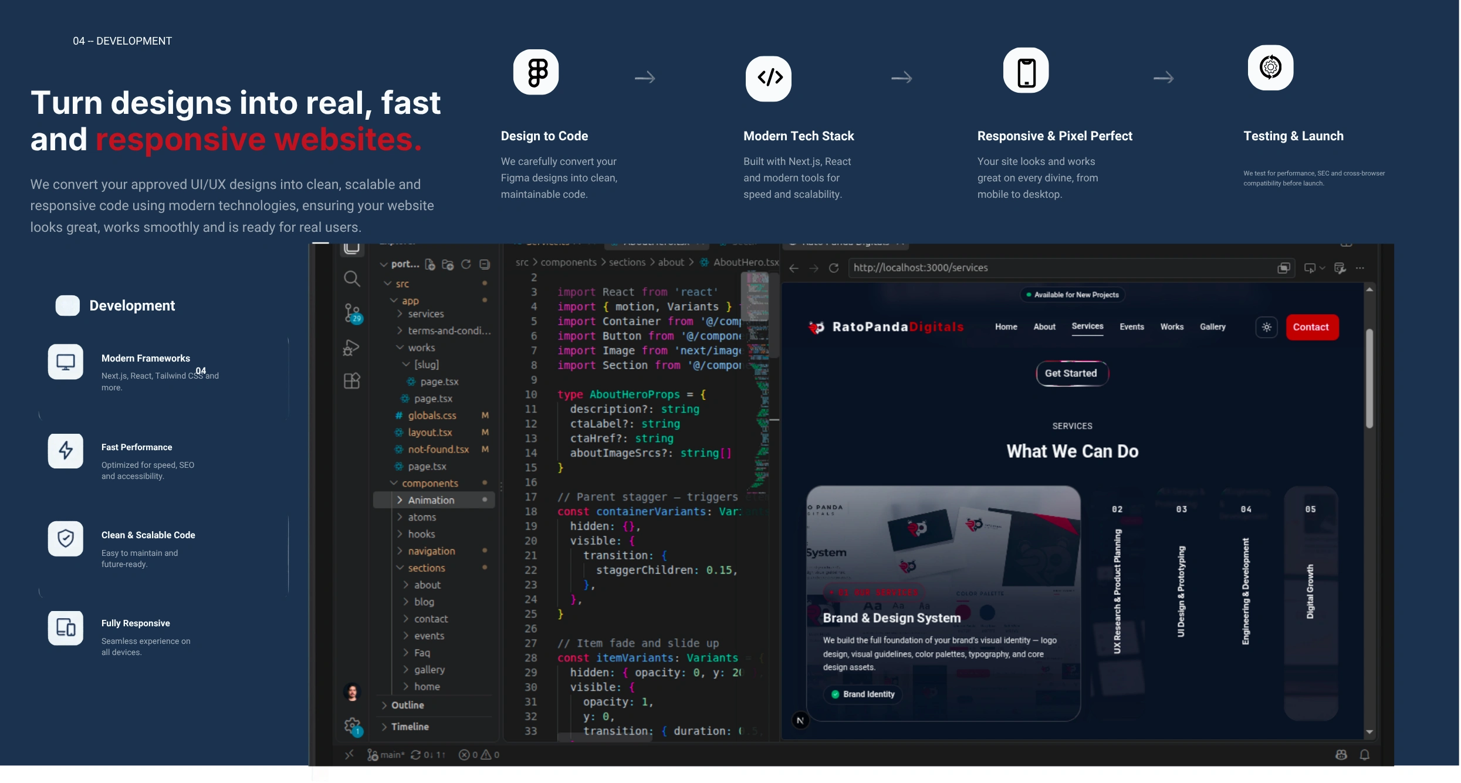The width and height of the screenshot is (1461, 783).
Task: Go back in the browser preview
Action: [794, 268]
